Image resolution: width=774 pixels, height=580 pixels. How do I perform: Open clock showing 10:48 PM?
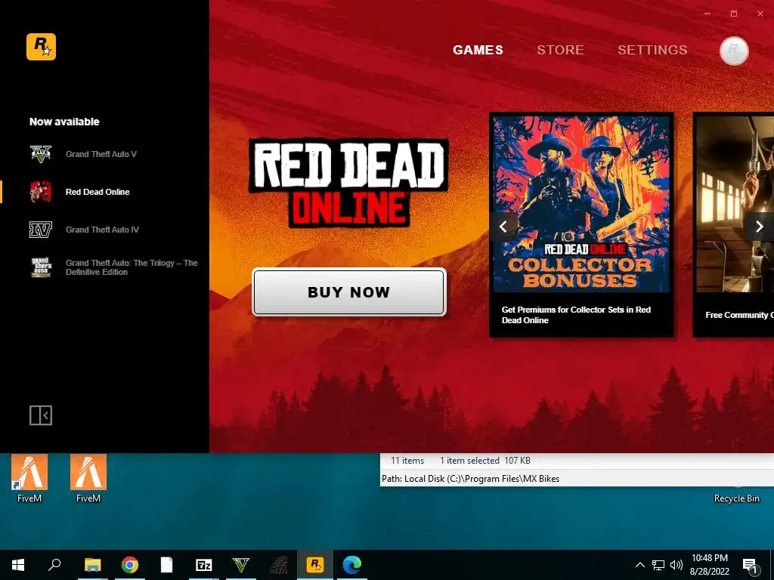(709, 565)
